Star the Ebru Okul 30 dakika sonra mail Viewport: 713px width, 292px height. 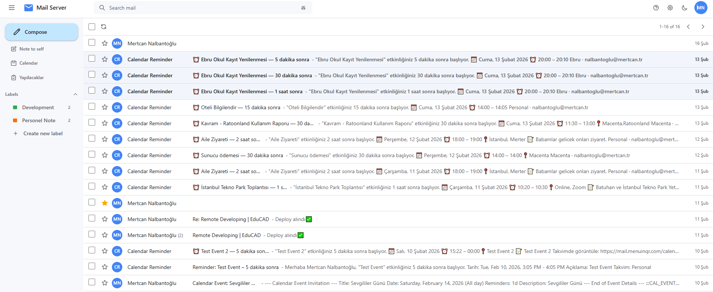105,75
